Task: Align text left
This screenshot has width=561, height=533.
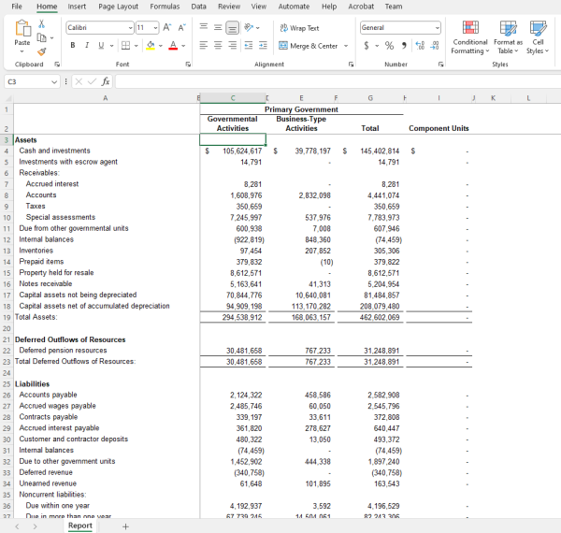Action: [x=204, y=46]
